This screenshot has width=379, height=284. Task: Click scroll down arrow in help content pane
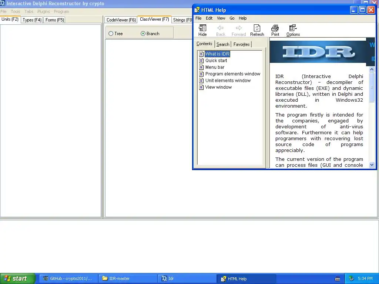(x=372, y=165)
